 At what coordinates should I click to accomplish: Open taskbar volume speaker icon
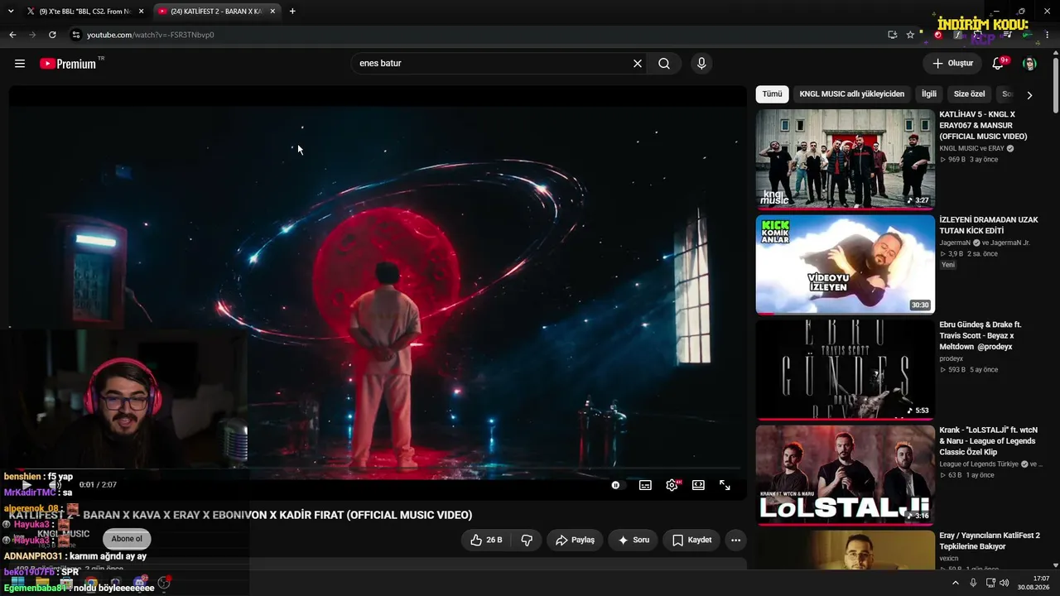[1005, 583]
